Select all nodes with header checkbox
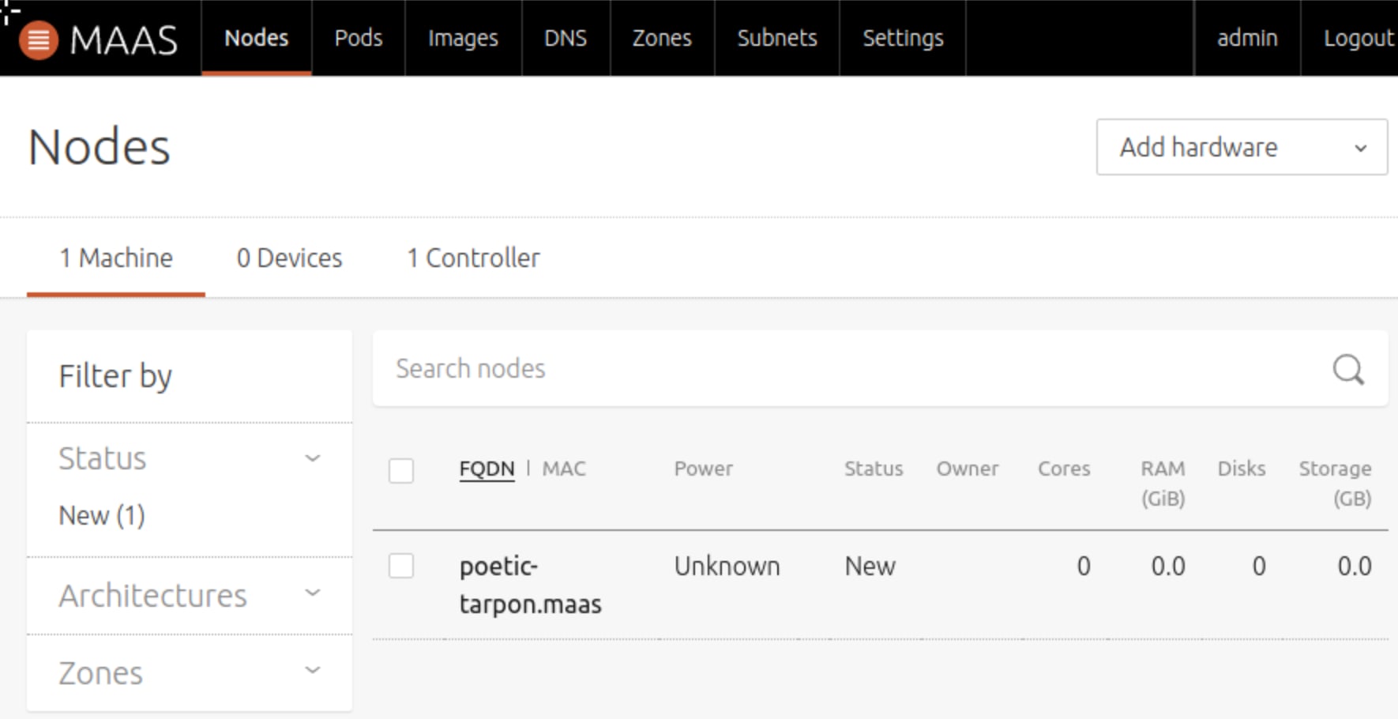The height and width of the screenshot is (719, 1398). click(x=401, y=471)
